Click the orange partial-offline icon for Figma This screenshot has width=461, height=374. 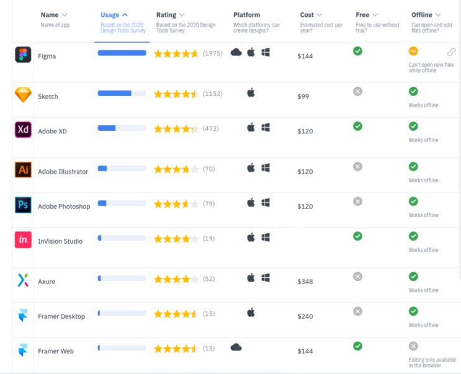click(413, 51)
